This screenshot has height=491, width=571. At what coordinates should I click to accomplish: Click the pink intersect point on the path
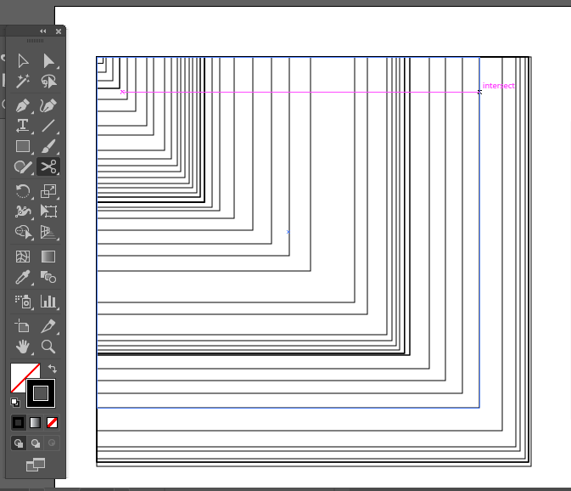(x=479, y=93)
